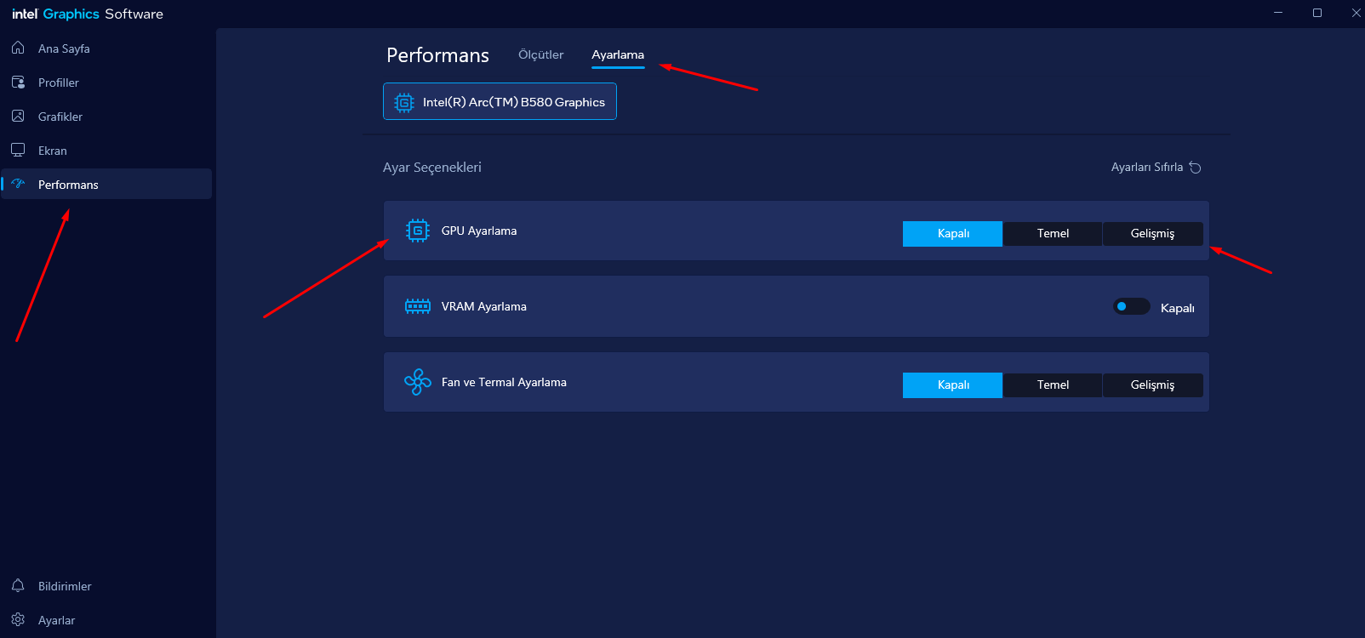
Task: Set GPU Ayarlama to Gelişmiş
Action: 1152,234
